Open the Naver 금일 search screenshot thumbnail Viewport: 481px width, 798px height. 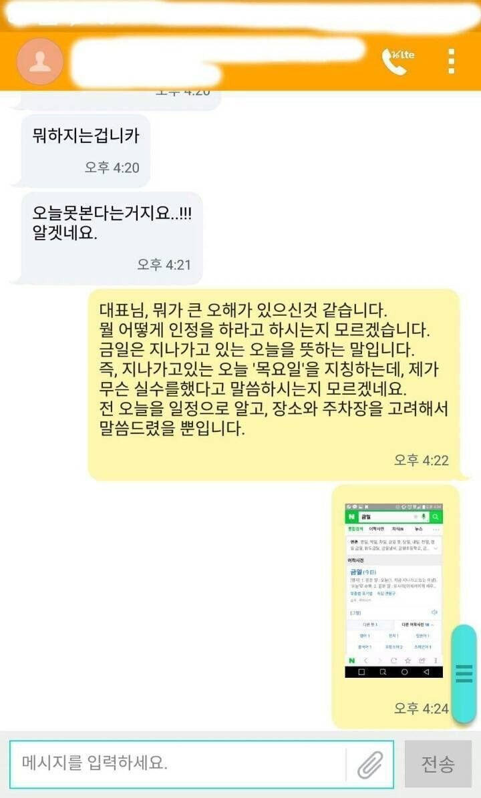point(393,590)
